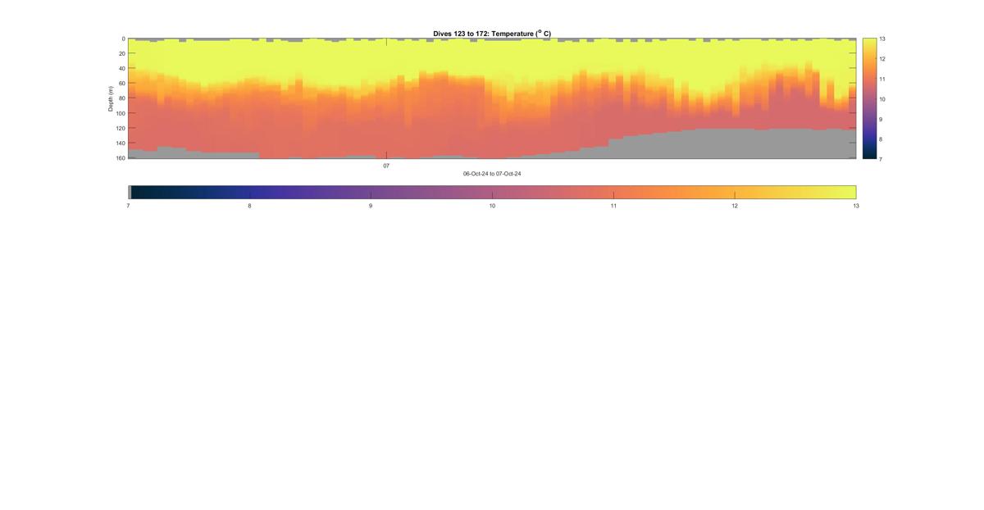Click the "11" label under the horizontal colorbar
Screen dimensions: 984x510
click(x=613, y=206)
